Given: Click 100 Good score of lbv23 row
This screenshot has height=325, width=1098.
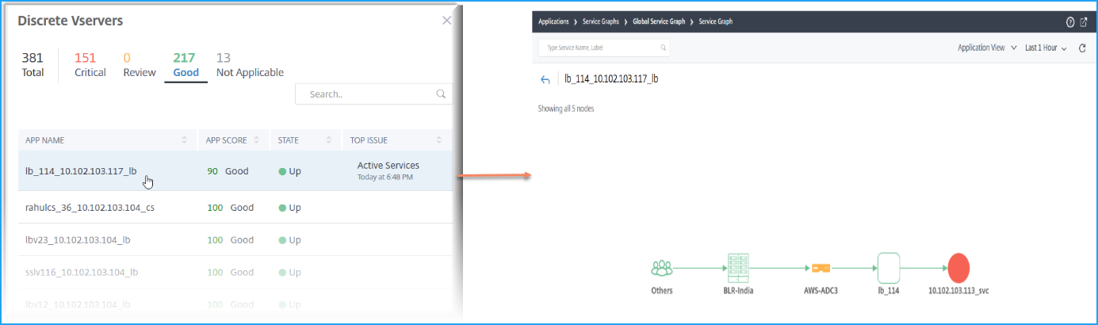Looking at the screenshot, I should (x=230, y=239).
